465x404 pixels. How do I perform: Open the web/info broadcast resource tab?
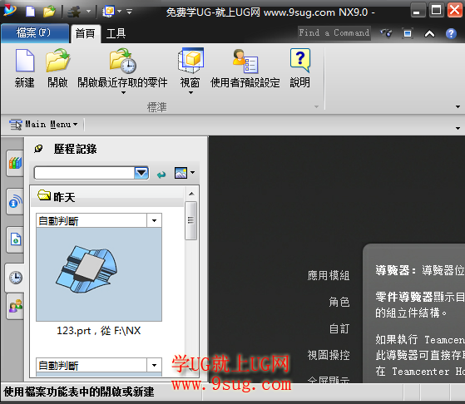[15, 202]
